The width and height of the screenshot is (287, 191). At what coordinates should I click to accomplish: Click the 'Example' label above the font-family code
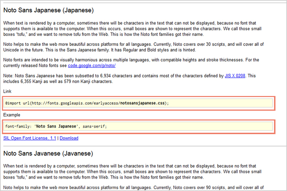[x=11, y=115]
